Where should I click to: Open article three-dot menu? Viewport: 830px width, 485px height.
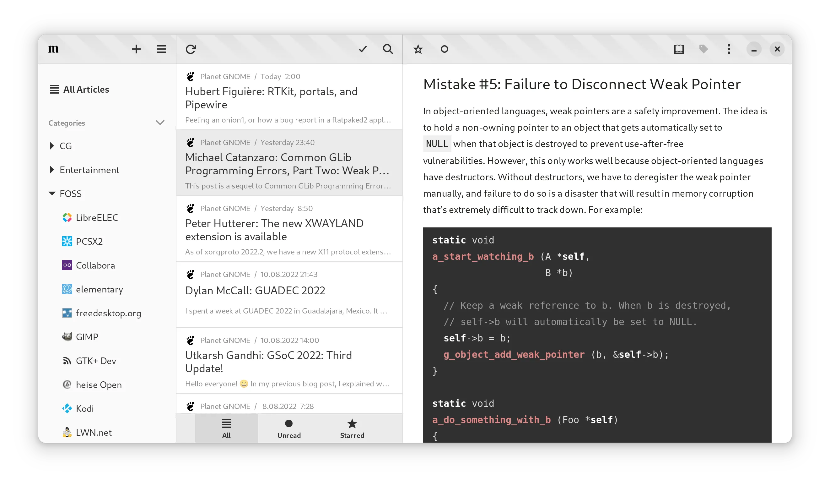[x=729, y=49]
